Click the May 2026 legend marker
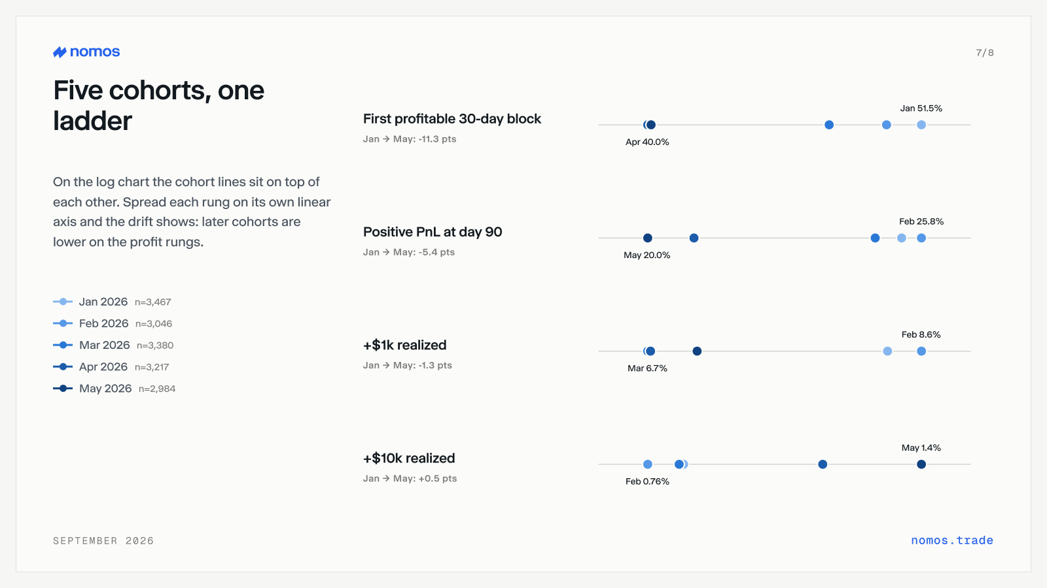Screen dimensions: 1047x588 pyautogui.click(x=63, y=388)
